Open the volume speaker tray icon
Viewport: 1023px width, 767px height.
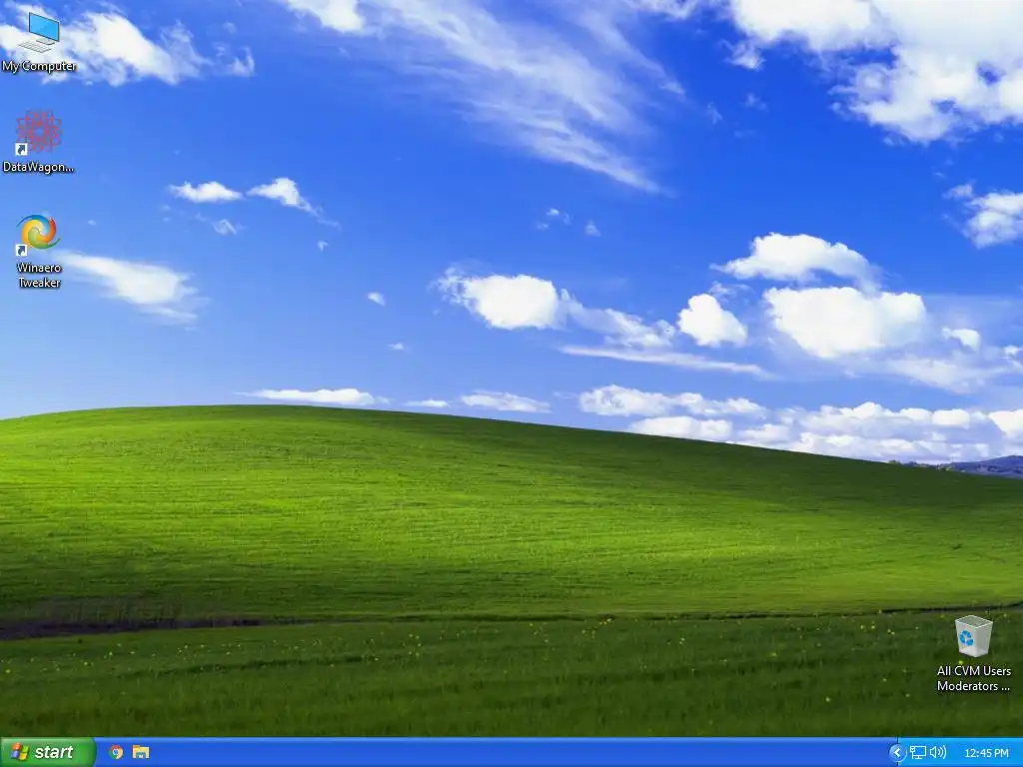937,753
